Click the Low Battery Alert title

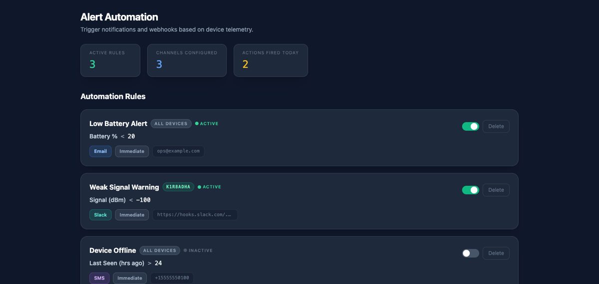(118, 124)
